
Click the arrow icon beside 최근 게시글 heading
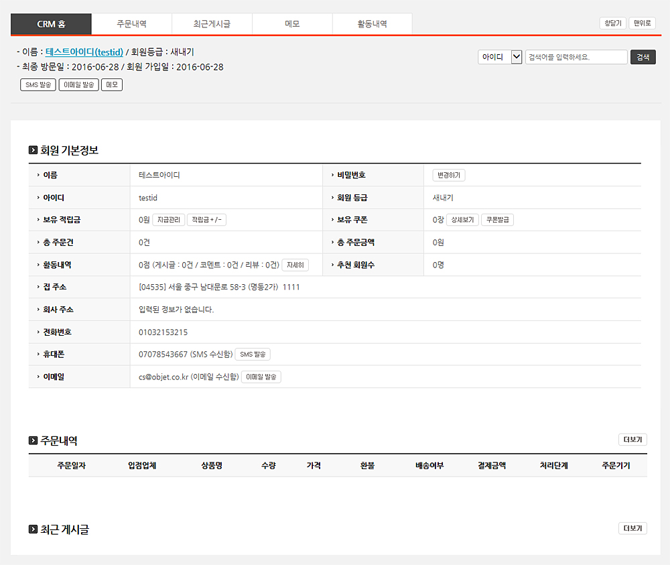(33, 529)
